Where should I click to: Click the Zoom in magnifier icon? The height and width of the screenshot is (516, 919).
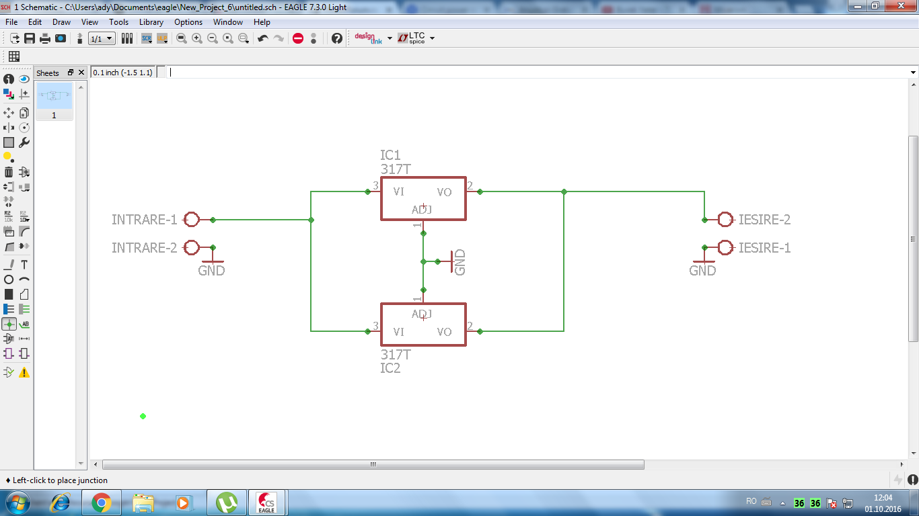[x=197, y=39]
